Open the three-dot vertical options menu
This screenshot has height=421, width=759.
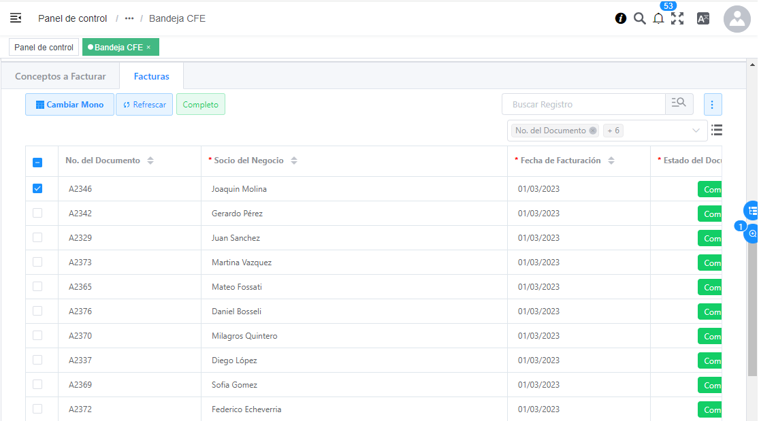(x=712, y=104)
